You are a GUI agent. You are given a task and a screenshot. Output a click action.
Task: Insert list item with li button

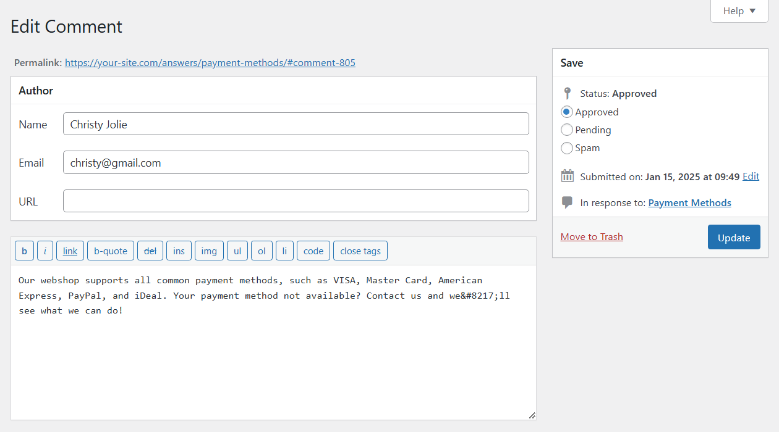point(284,251)
